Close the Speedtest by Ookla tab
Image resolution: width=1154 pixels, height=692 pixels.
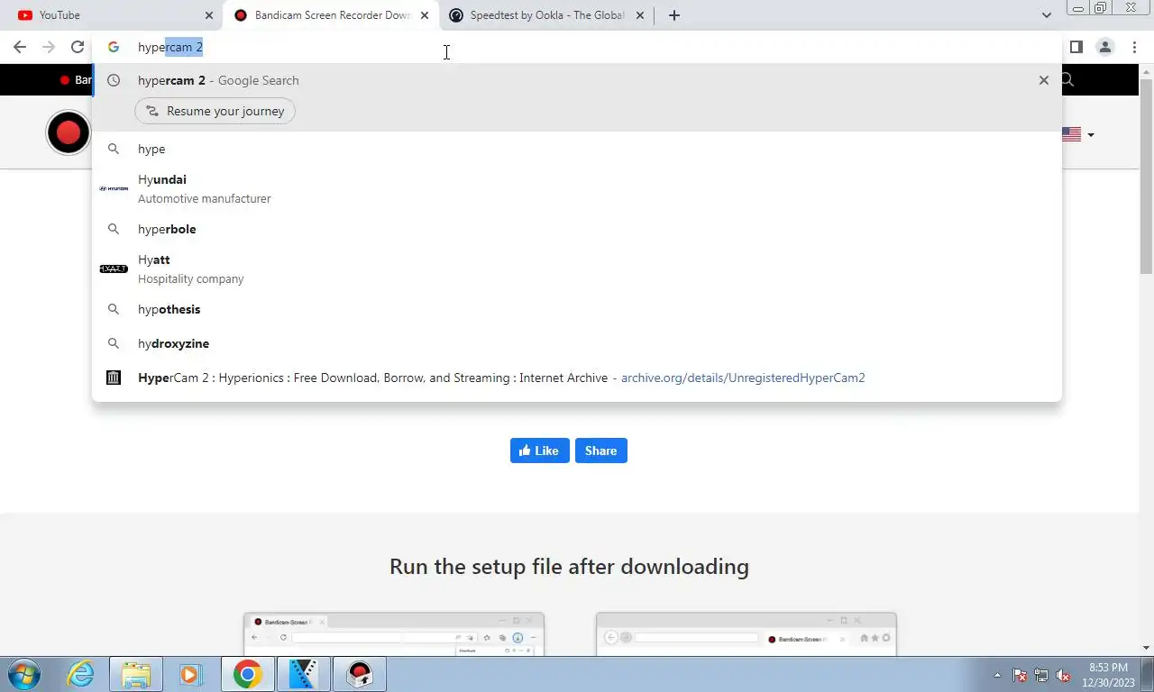640,15
